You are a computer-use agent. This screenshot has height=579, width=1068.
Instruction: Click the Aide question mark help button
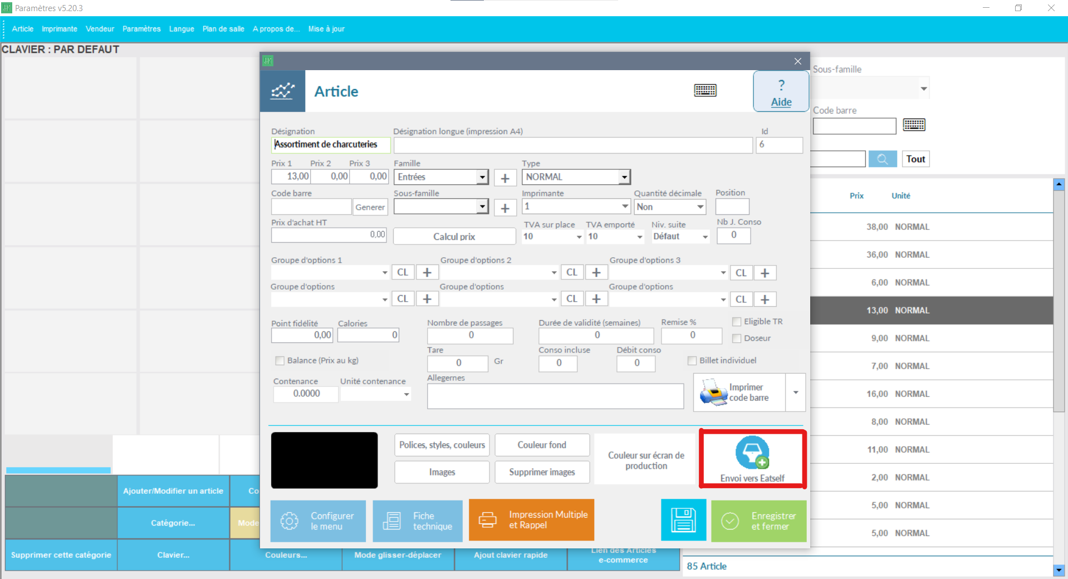pos(781,92)
